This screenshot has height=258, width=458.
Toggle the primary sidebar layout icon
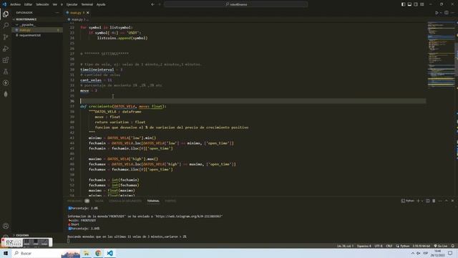tap(403, 4)
